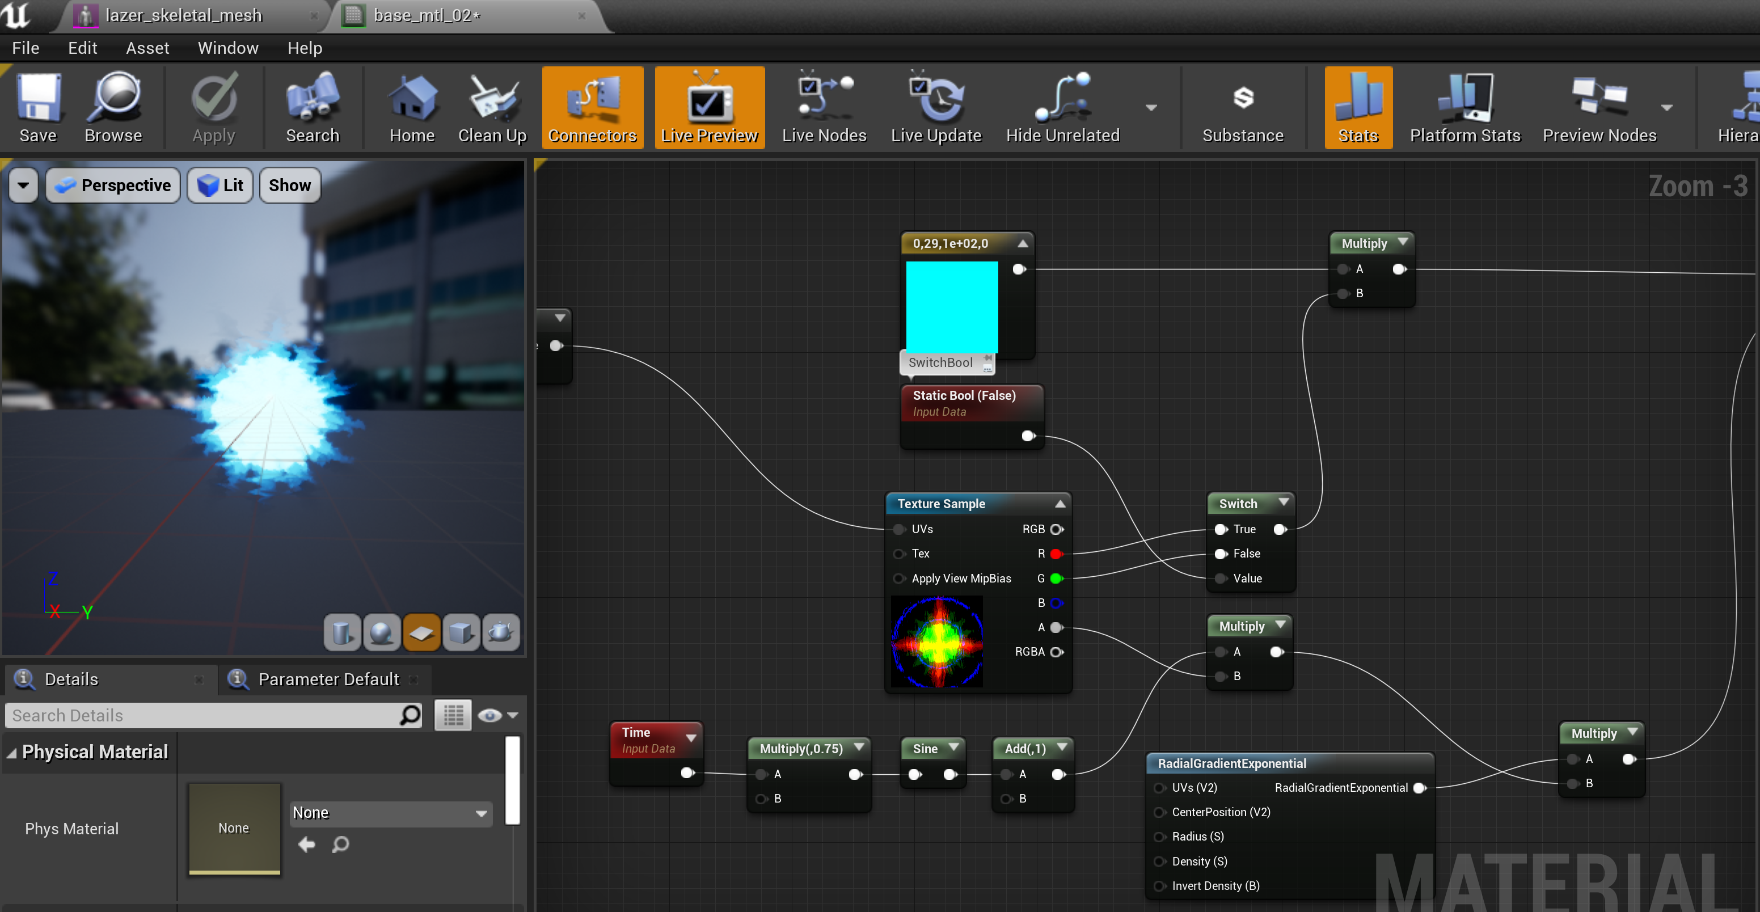
Task: Click the cyan color constant swatch
Action: click(951, 307)
